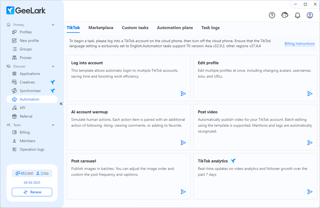The height and width of the screenshot is (208, 320).
Task: Open the Edit profile card title
Action: tap(208, 63)
